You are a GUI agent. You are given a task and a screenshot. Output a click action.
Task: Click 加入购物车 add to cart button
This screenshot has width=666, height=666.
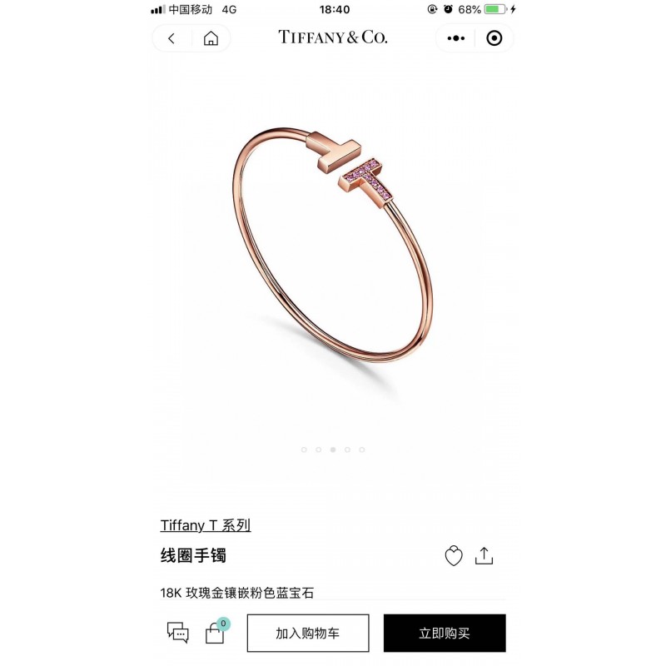308,633
